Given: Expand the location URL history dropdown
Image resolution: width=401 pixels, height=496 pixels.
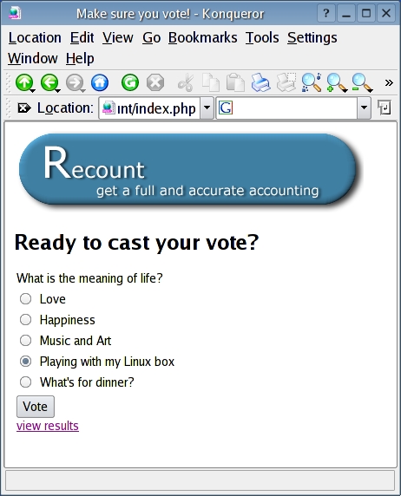Looking at the screenshot, I should [207, 108].
